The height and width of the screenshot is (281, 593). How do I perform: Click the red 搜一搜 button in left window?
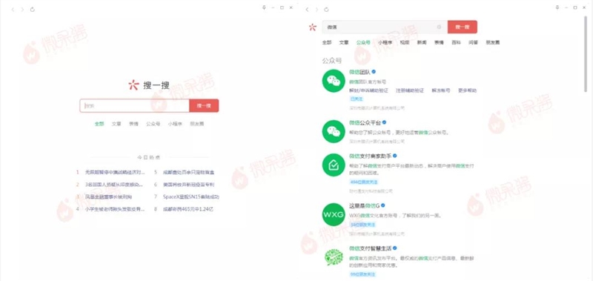pos(204,105)
